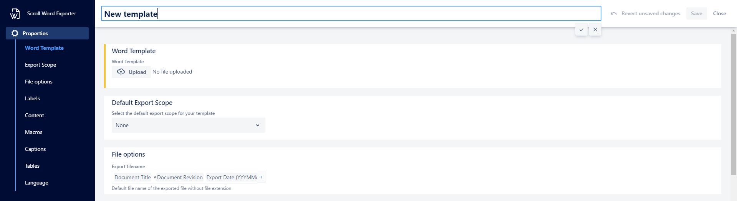Open Export Scope section in sidebar

click(x=40, y=65)
